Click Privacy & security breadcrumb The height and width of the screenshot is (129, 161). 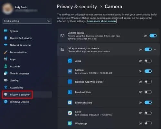pos(77,7)
